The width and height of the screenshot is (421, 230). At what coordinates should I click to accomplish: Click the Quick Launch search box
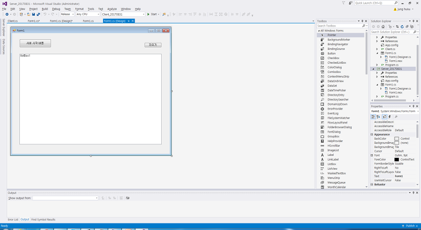(x=376, y=3)
